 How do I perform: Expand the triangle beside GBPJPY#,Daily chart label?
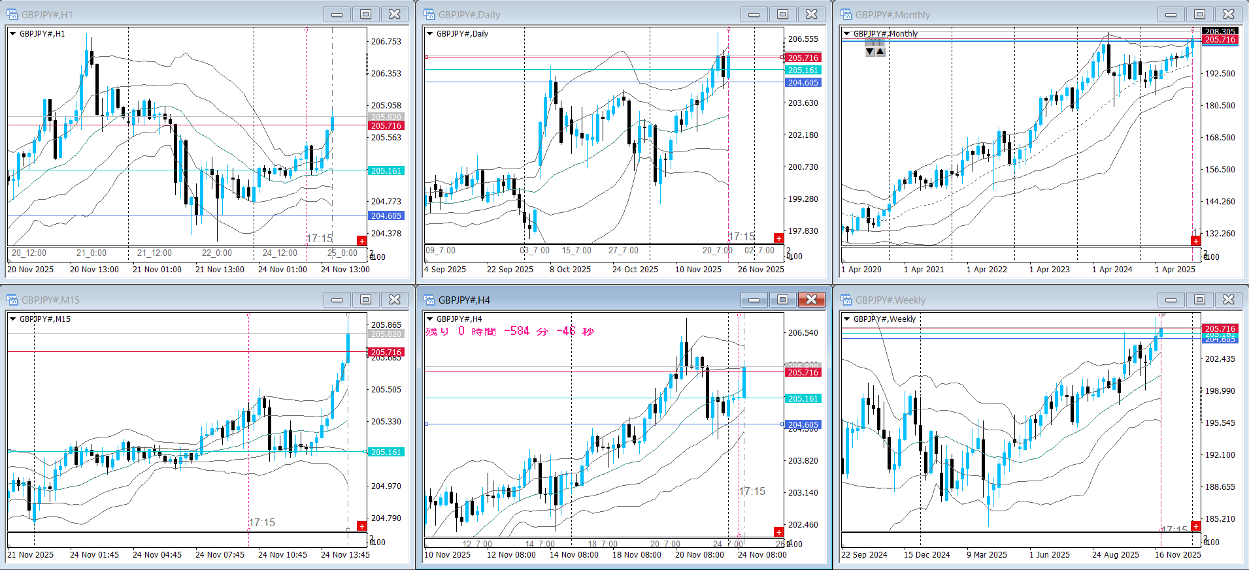coord(430,34)
